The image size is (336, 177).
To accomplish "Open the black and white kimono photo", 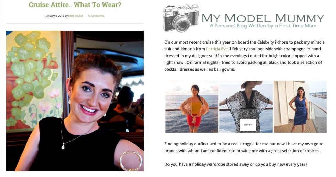I will (x=246, y=107).
